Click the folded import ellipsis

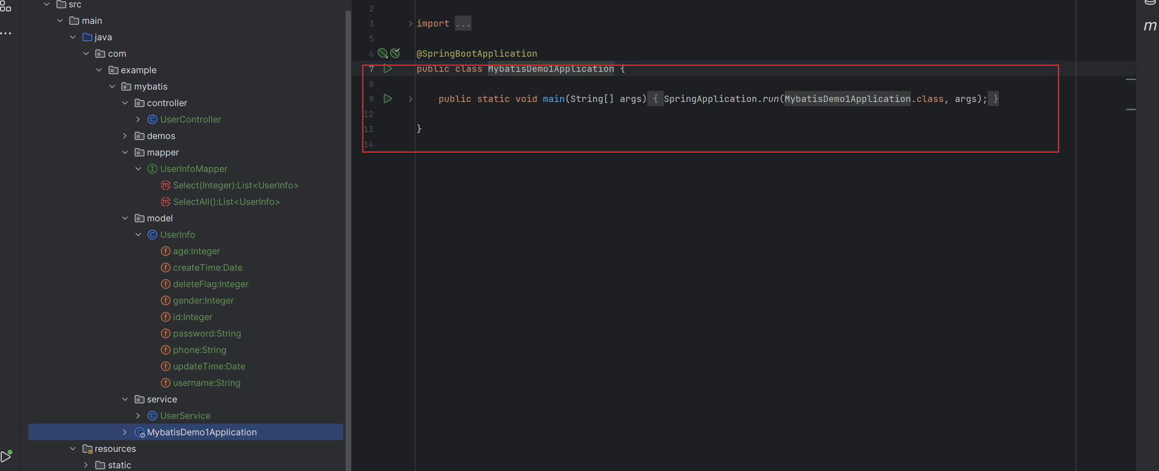[x=463, y=23]
